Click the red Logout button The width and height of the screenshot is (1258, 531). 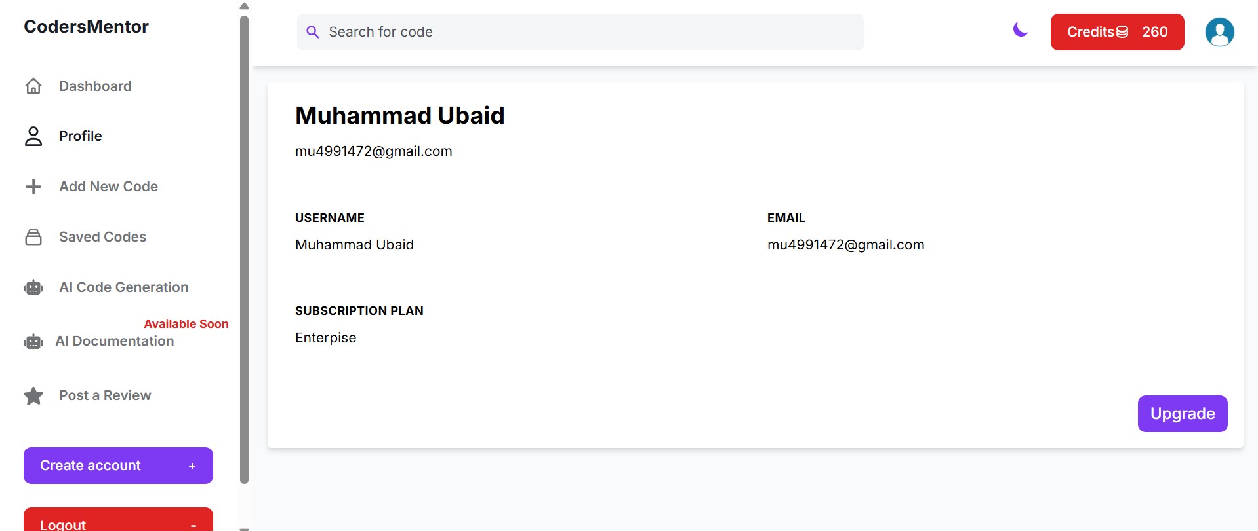coord(118,520)
